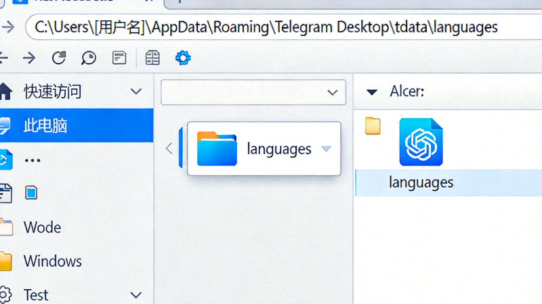Expand the Test chevron
542x304 pixels.
tap(136, 295)
